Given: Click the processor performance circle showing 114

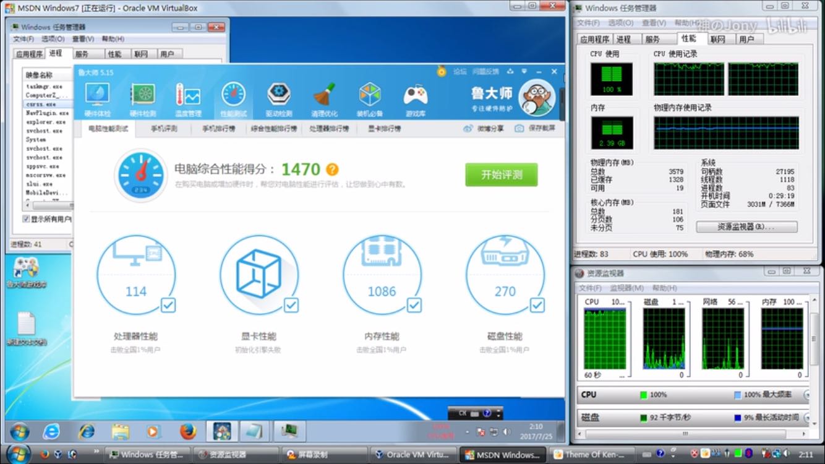Looking at the screenshot, I should (136, 275).
